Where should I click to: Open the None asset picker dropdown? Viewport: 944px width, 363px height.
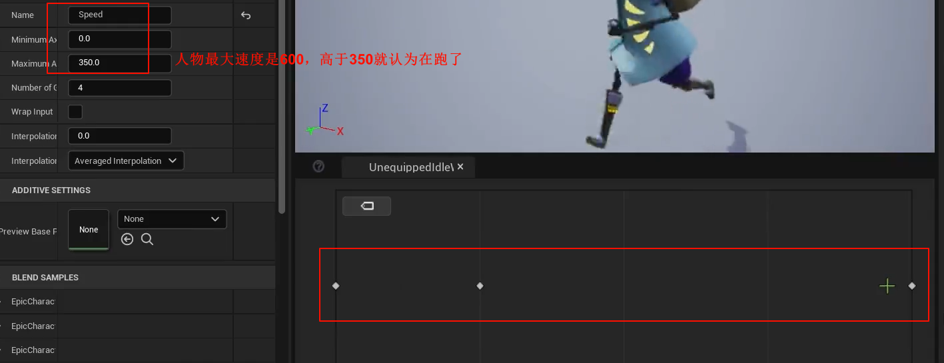[x=172, y=219]
